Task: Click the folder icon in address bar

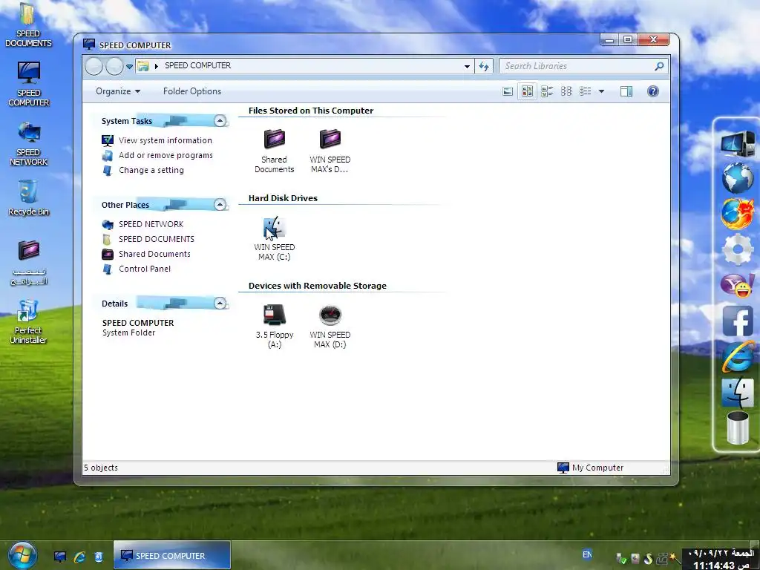Action: pyautogui.click(x=143, y=66)
